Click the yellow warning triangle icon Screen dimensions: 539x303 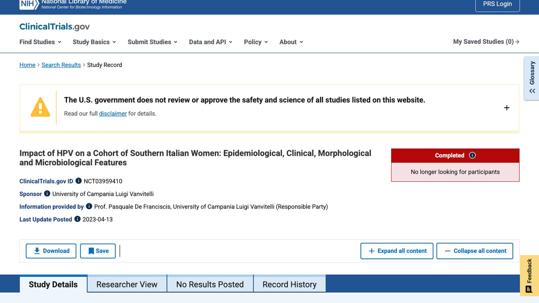[40, 107]
